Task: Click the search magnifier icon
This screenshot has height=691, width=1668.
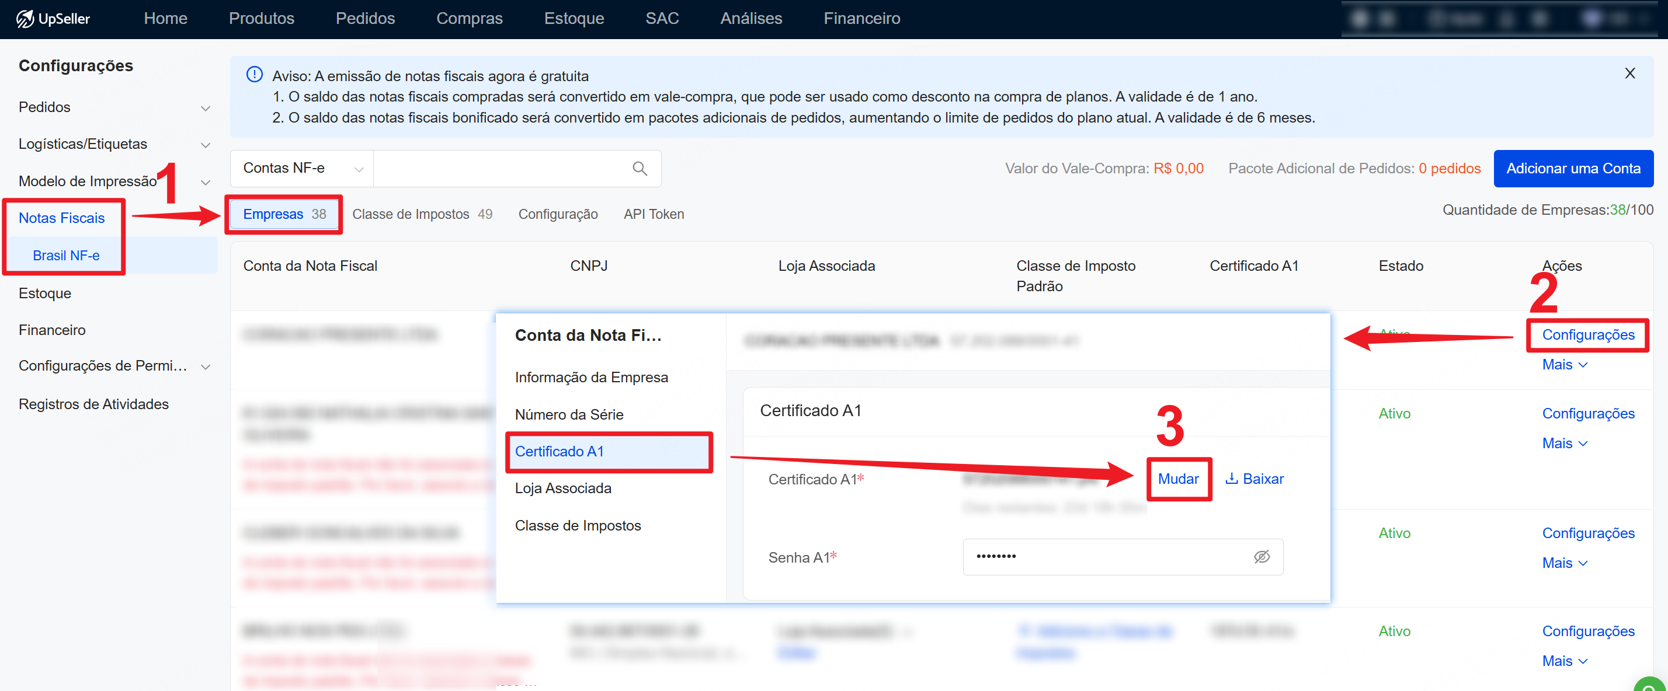Action: coord(639,168)
